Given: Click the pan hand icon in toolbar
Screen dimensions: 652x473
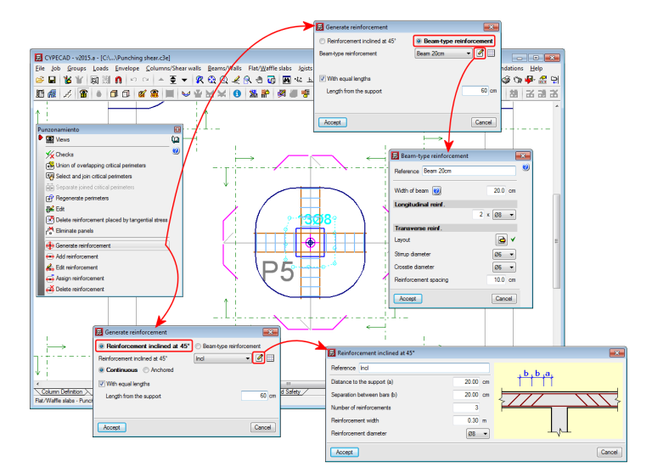Looking at the screenshot, I should [259, 80].
